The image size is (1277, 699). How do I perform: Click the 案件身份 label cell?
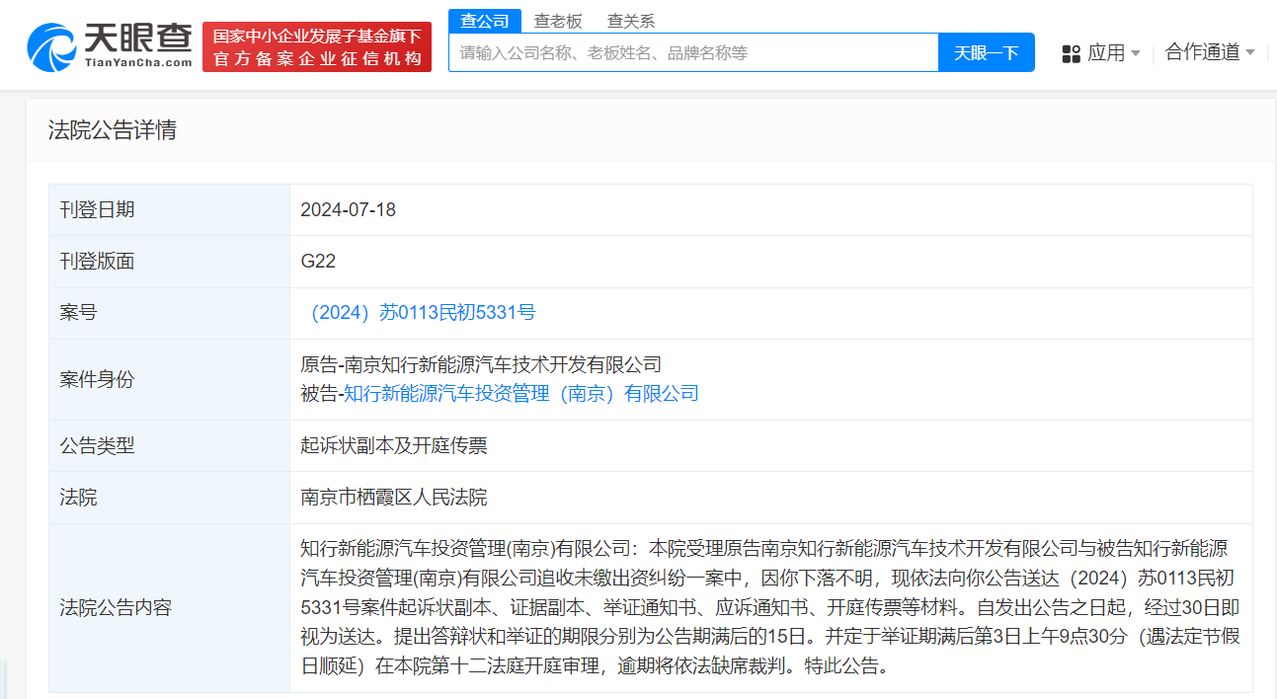point(169,379)
